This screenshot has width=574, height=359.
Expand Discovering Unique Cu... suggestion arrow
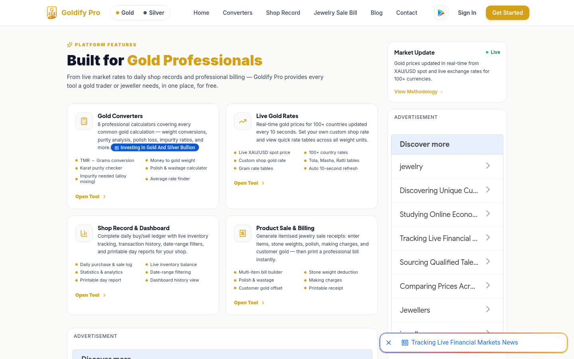point(488,190)
